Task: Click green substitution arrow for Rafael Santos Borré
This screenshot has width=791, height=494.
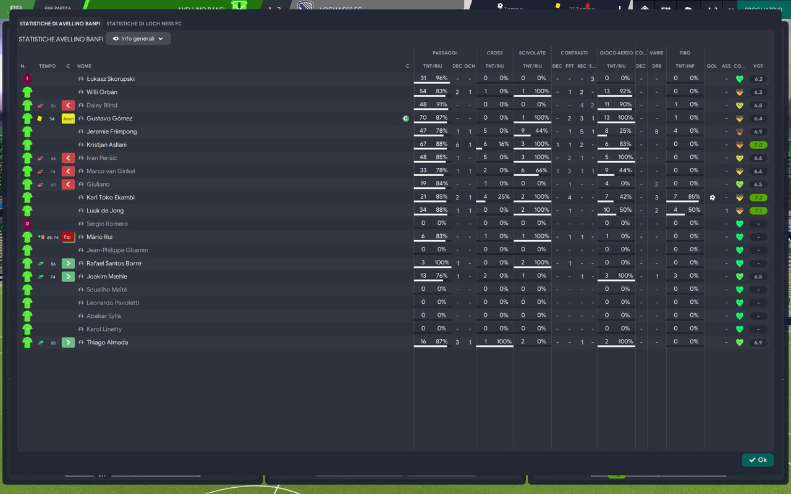Action: (x=68, y=264)
